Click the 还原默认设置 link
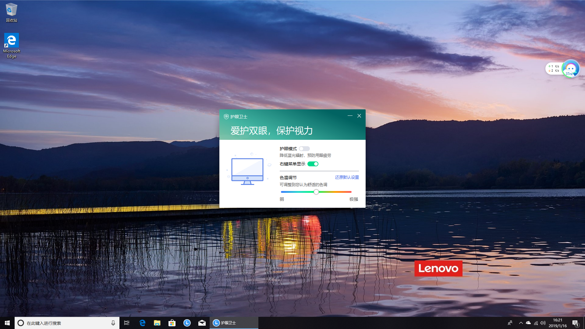Viewport: 585px width, 329px height. [347, 177]
